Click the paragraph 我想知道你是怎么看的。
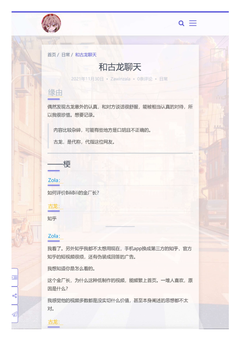240x340 pixels. click(x=71, y=269)
